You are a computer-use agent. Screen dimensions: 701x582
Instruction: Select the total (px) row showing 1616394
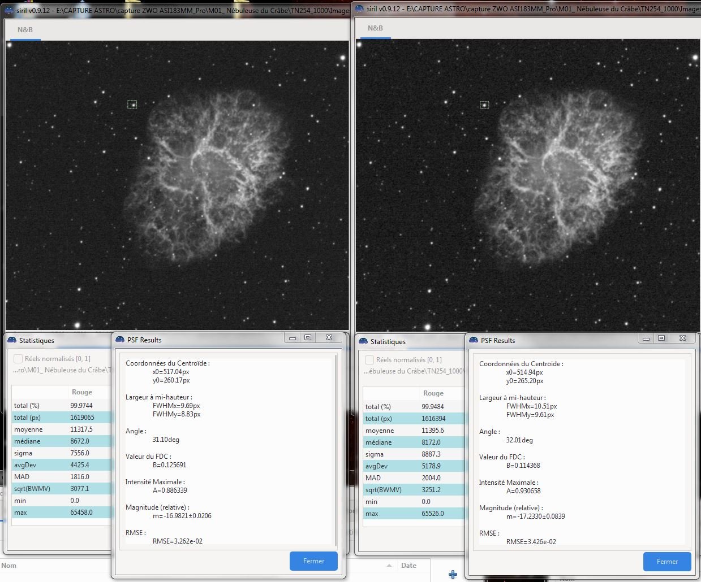coord(414,418)
